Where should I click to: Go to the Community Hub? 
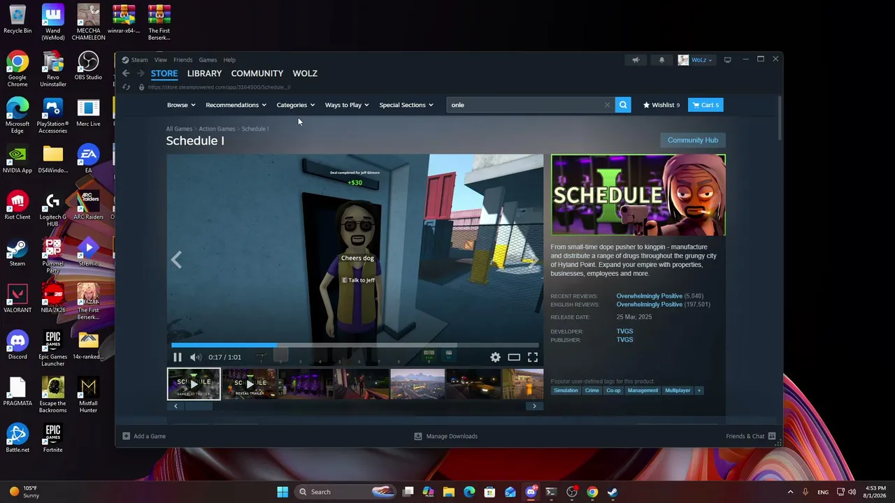point(693,140)
